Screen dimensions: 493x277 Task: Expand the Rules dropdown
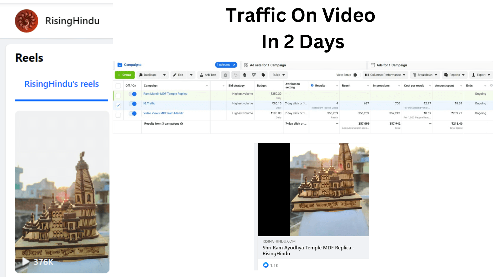(278, 75)
